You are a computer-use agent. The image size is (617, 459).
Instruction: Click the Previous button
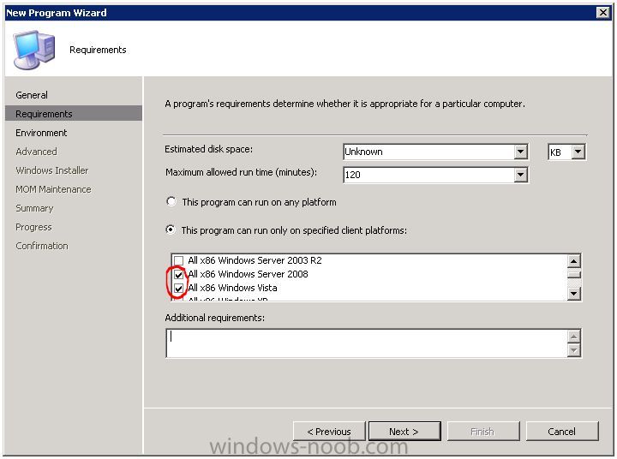click(x=329, y=432)
